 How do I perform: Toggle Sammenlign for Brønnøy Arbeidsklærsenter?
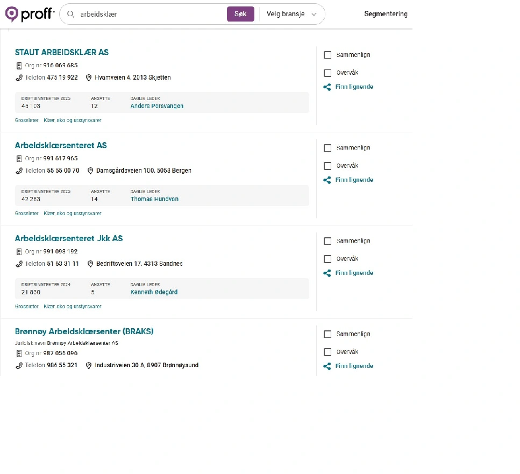click(327, 334)
